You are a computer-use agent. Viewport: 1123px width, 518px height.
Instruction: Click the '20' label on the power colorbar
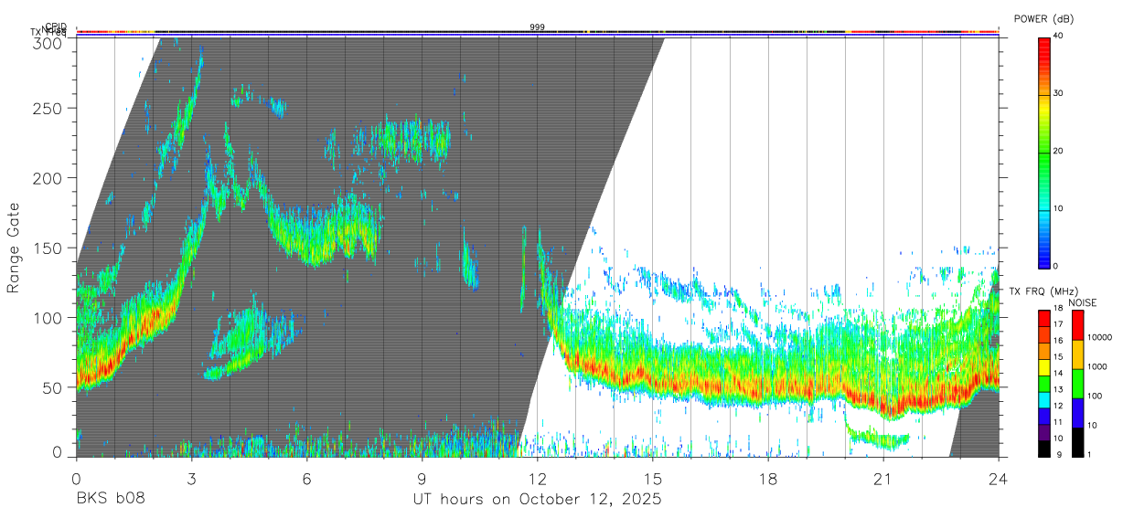click(1059, 152)
